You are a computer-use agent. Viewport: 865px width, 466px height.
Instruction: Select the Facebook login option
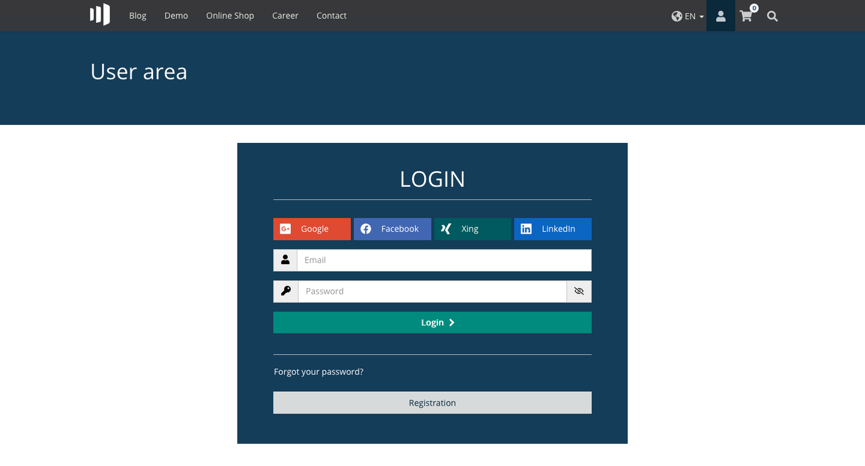pos(392,229)
